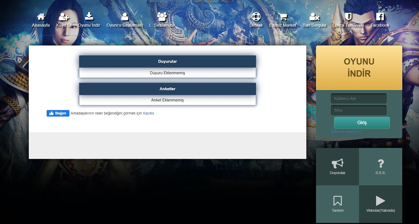
Task: Open the Oyuncu Sıralaması menu label
Action: point(125,25)
